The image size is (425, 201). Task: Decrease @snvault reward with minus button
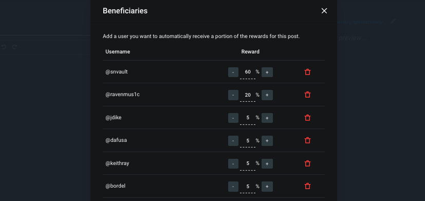click(233, 72)
